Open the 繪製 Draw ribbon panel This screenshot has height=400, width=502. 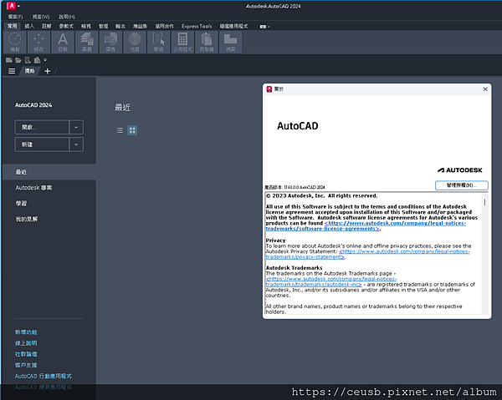pyautogui.click(x=15, y=42)
